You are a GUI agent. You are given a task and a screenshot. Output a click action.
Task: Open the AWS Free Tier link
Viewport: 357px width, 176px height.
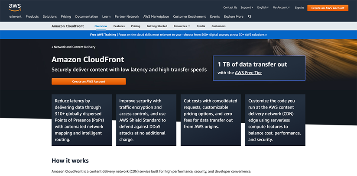(x=248, y=73)
